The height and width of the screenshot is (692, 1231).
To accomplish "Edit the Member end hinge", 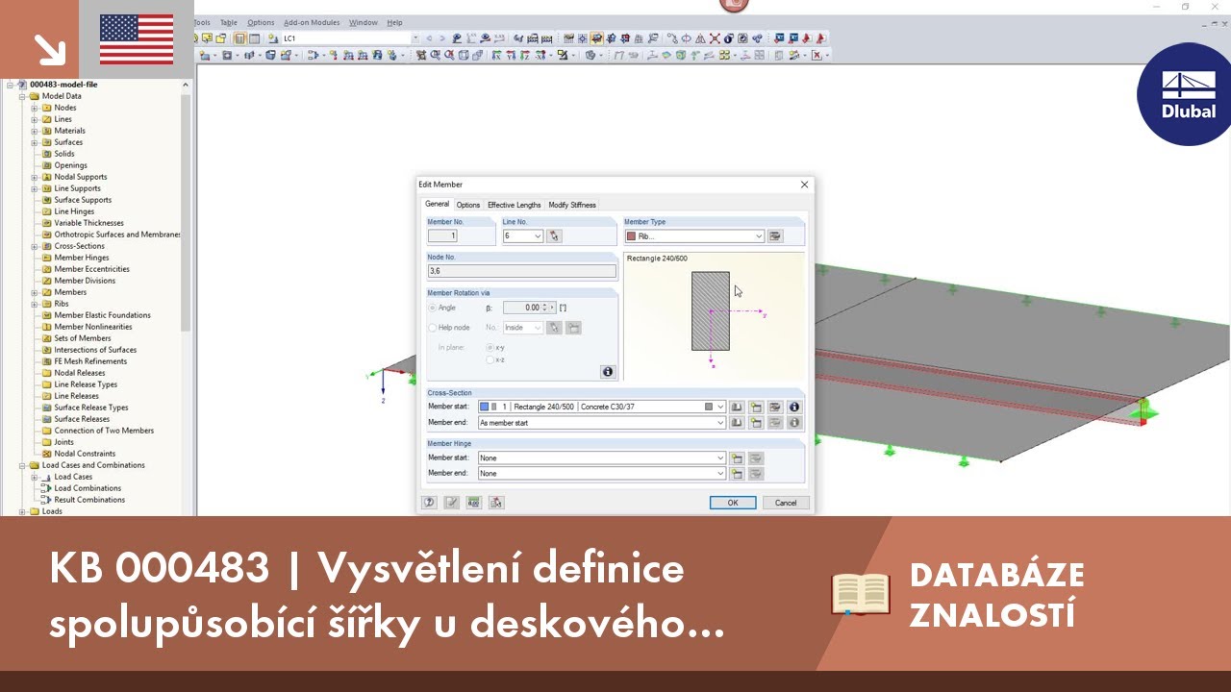I will pos(756,474).
